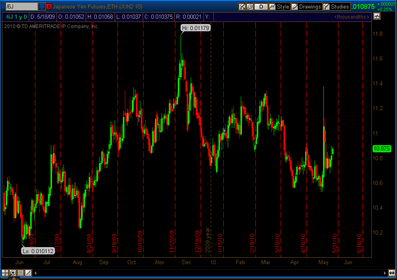Click the 5/21/10 expiration date marker
This screenshot has height=280, width=397.
click(335, 243)
